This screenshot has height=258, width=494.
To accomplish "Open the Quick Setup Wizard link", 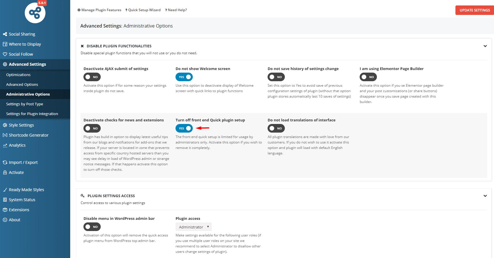I will point(143,10).
